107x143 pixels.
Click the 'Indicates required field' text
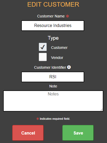(x=55, y=119)
